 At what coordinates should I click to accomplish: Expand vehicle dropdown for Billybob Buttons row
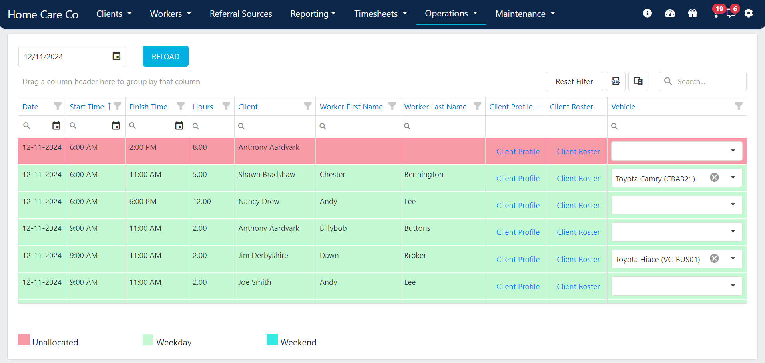[733, 231]
